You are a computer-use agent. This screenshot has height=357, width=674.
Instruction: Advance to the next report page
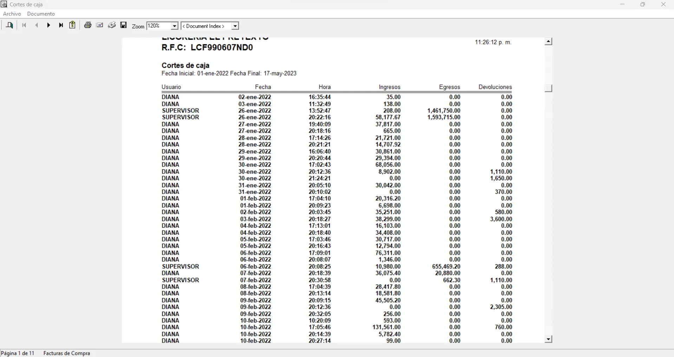pyautogui.click(x=49, y=25)
